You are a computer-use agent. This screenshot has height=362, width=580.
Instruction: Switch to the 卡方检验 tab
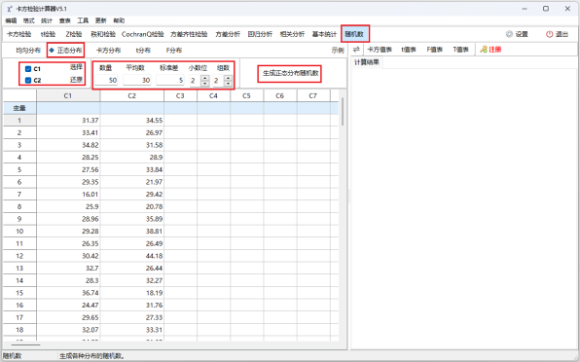tap(18, 34)
